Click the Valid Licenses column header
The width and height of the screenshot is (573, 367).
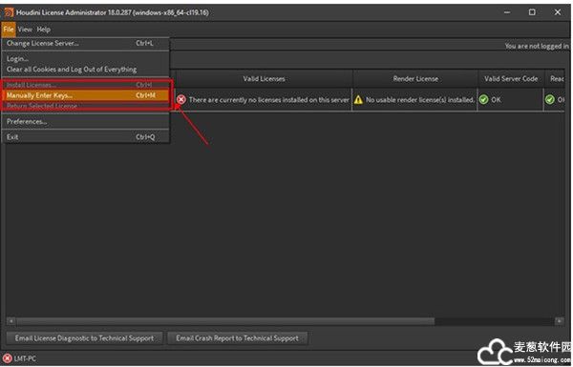click(x=264, y=79)
